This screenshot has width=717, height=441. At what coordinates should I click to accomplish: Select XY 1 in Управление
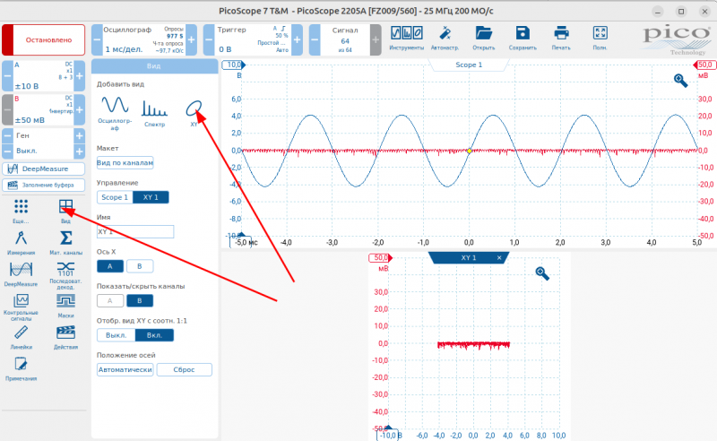click(x=151, y=197)
